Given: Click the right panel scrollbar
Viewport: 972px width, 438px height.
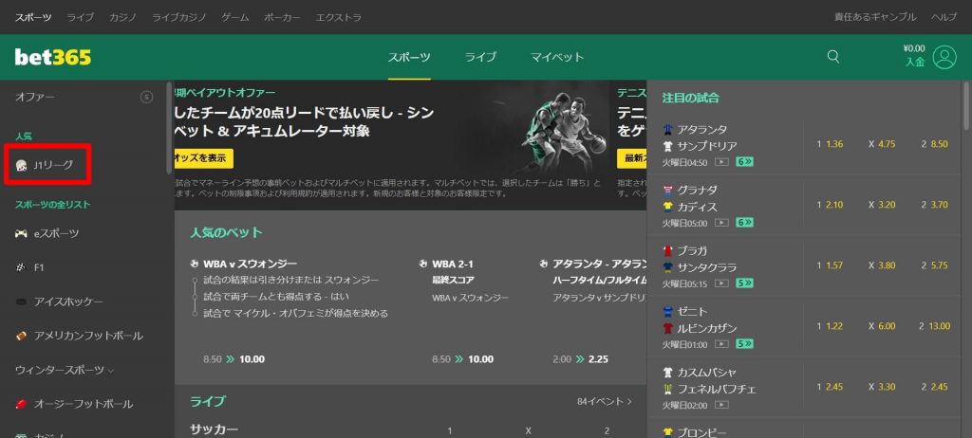Looking at the screenshot, I should pos(965,105).
